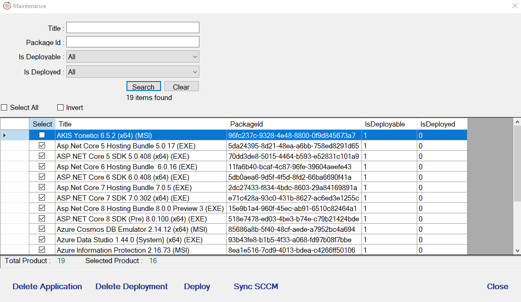Enable the Invert checkbox

(x=60, y=108)
